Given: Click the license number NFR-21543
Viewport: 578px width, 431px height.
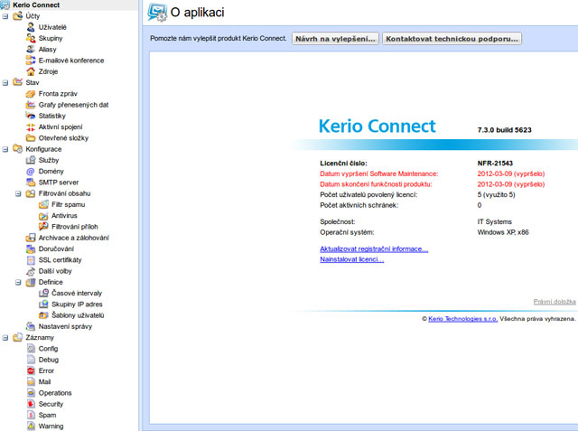Looking at the screenshot, I should tap(495, 163).
